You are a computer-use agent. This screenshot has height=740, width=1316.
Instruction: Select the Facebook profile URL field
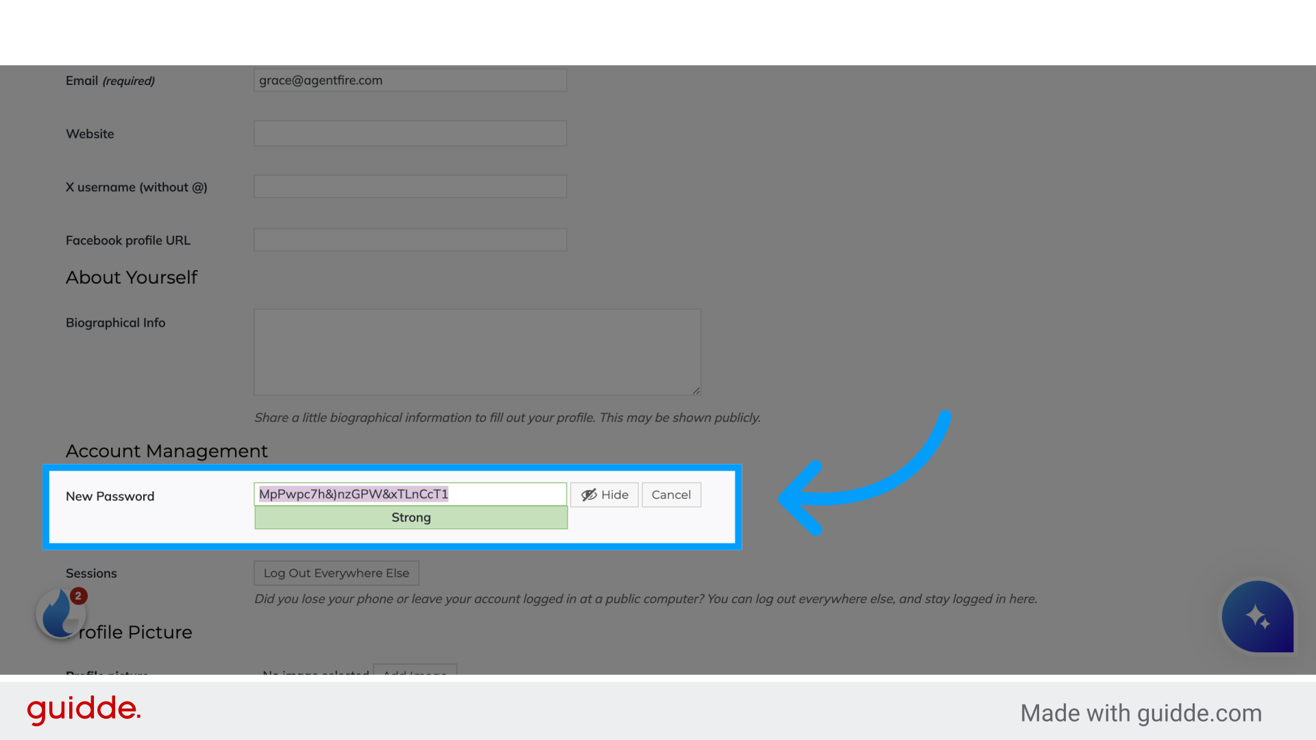(410, 239)
